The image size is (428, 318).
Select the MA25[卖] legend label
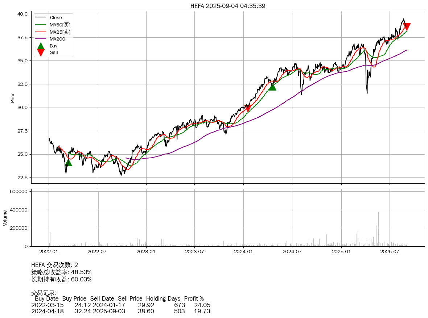(60, 32)
